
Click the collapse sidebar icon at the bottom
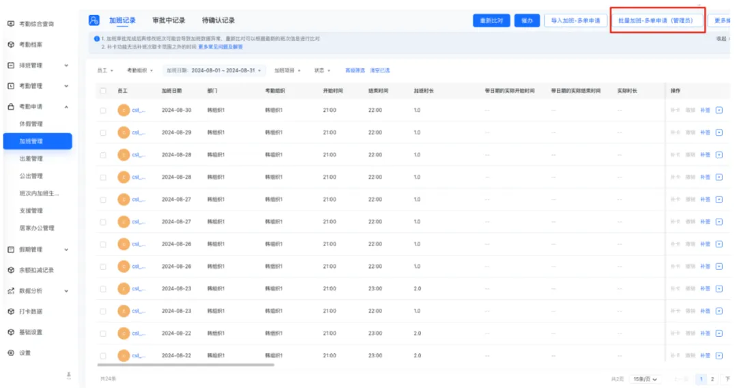69,375
